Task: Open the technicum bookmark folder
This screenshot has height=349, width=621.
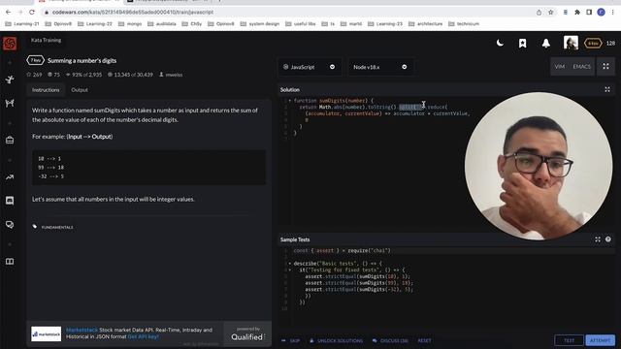Action: coord(464,23)
